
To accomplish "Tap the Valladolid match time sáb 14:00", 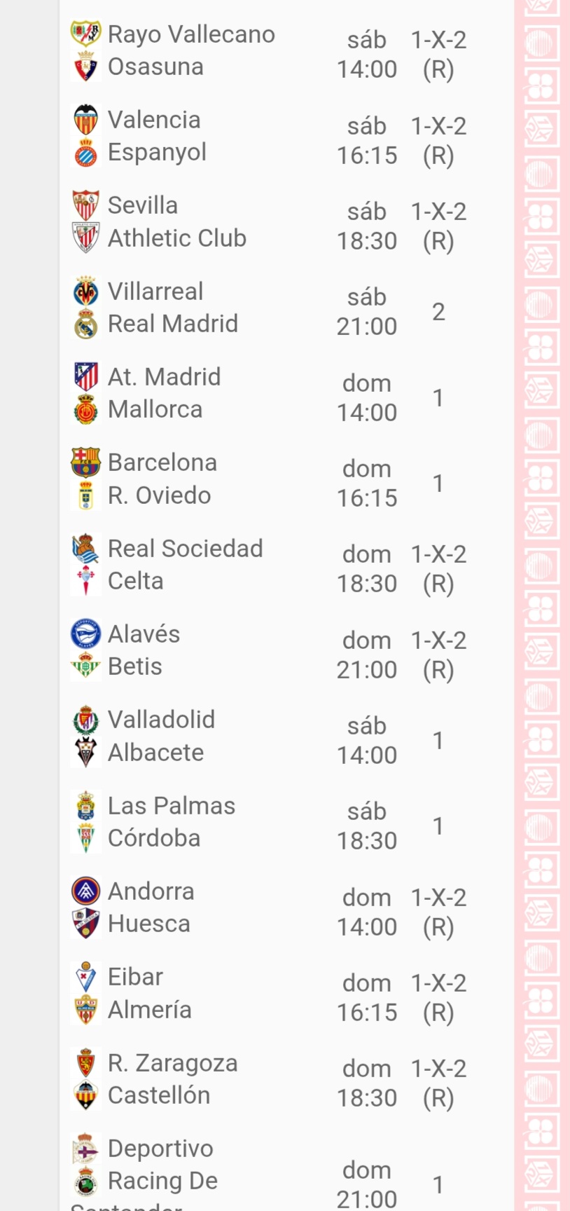I will pos(367,741).
